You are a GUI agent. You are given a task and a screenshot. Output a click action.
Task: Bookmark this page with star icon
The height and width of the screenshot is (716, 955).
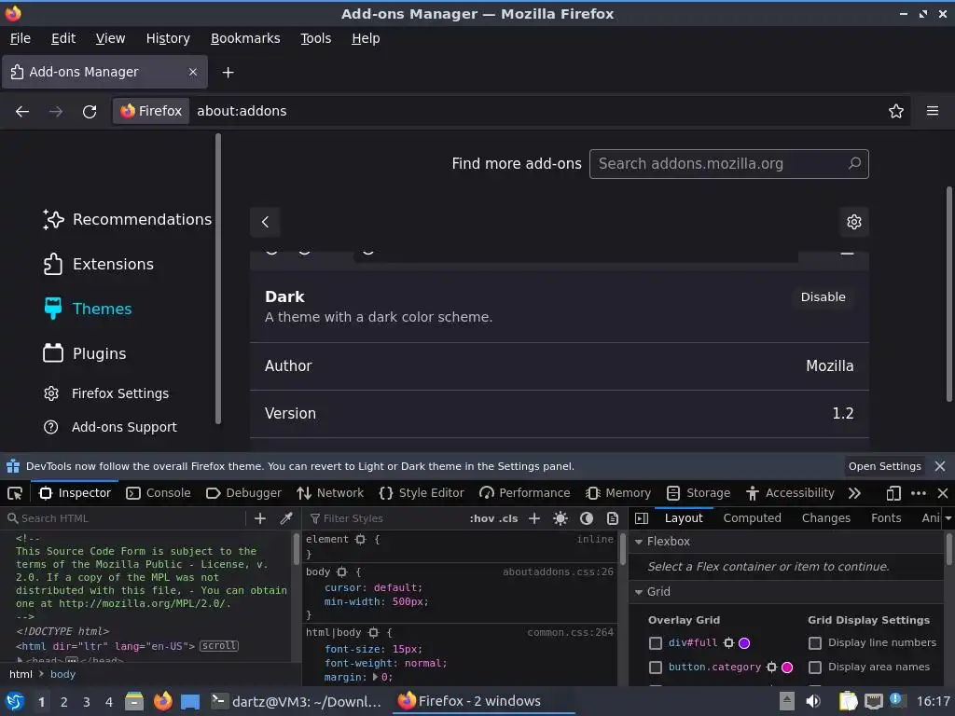(x=895, y=112)
